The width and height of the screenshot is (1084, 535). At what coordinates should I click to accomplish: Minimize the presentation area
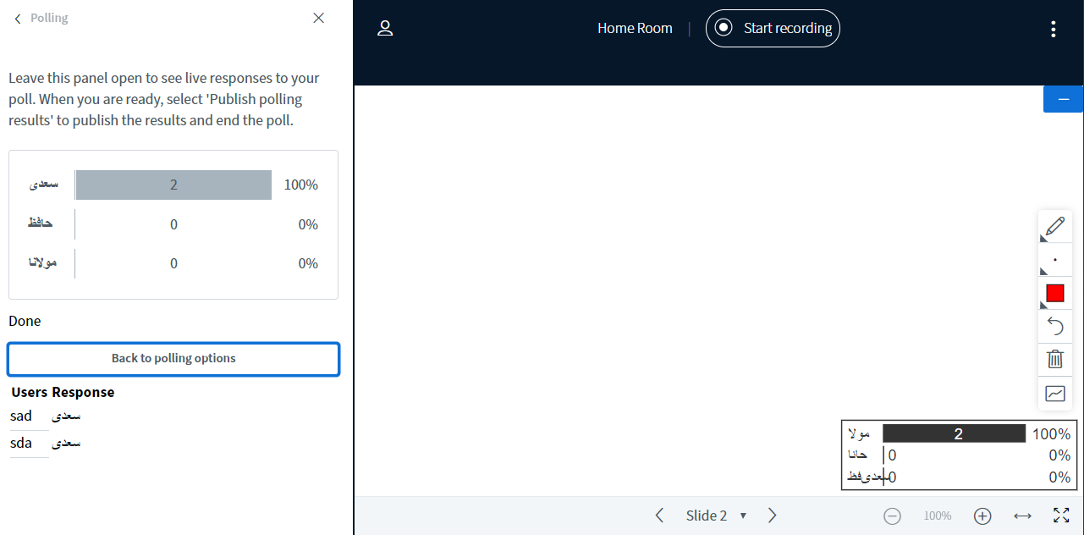pyautogui.click(x=1063, y=98)
